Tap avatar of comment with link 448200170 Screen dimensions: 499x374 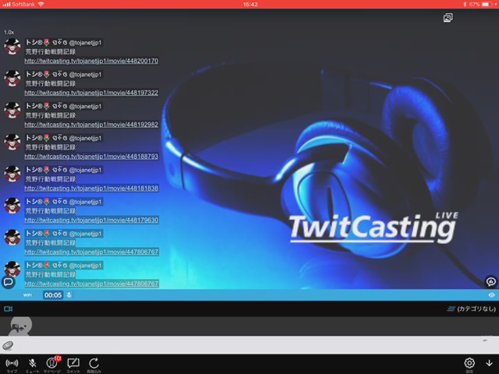[x=12, y=47]
